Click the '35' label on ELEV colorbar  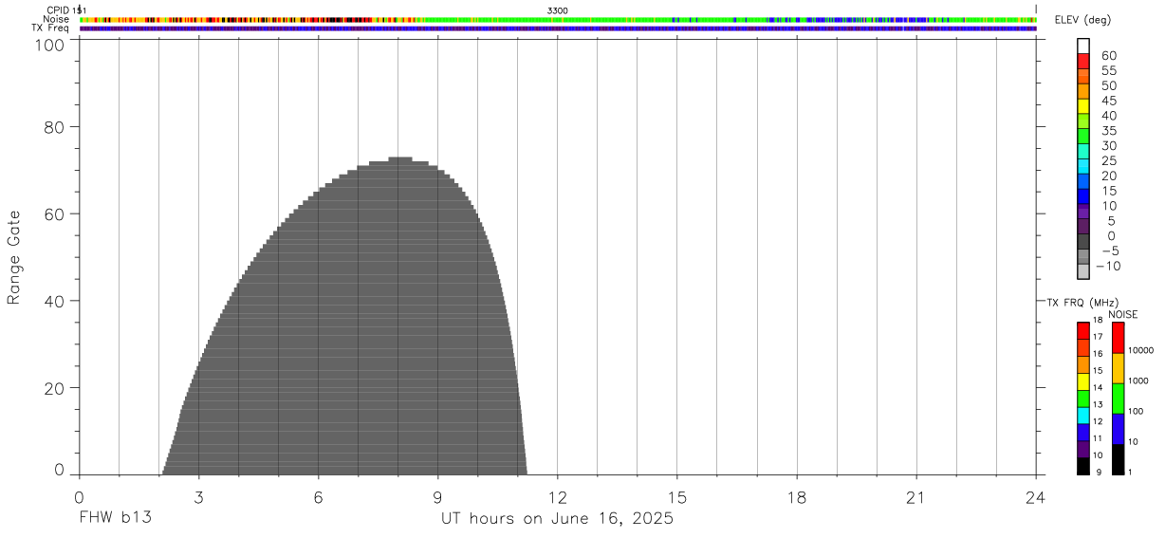pyautogui.click(x=1109, y=130)
